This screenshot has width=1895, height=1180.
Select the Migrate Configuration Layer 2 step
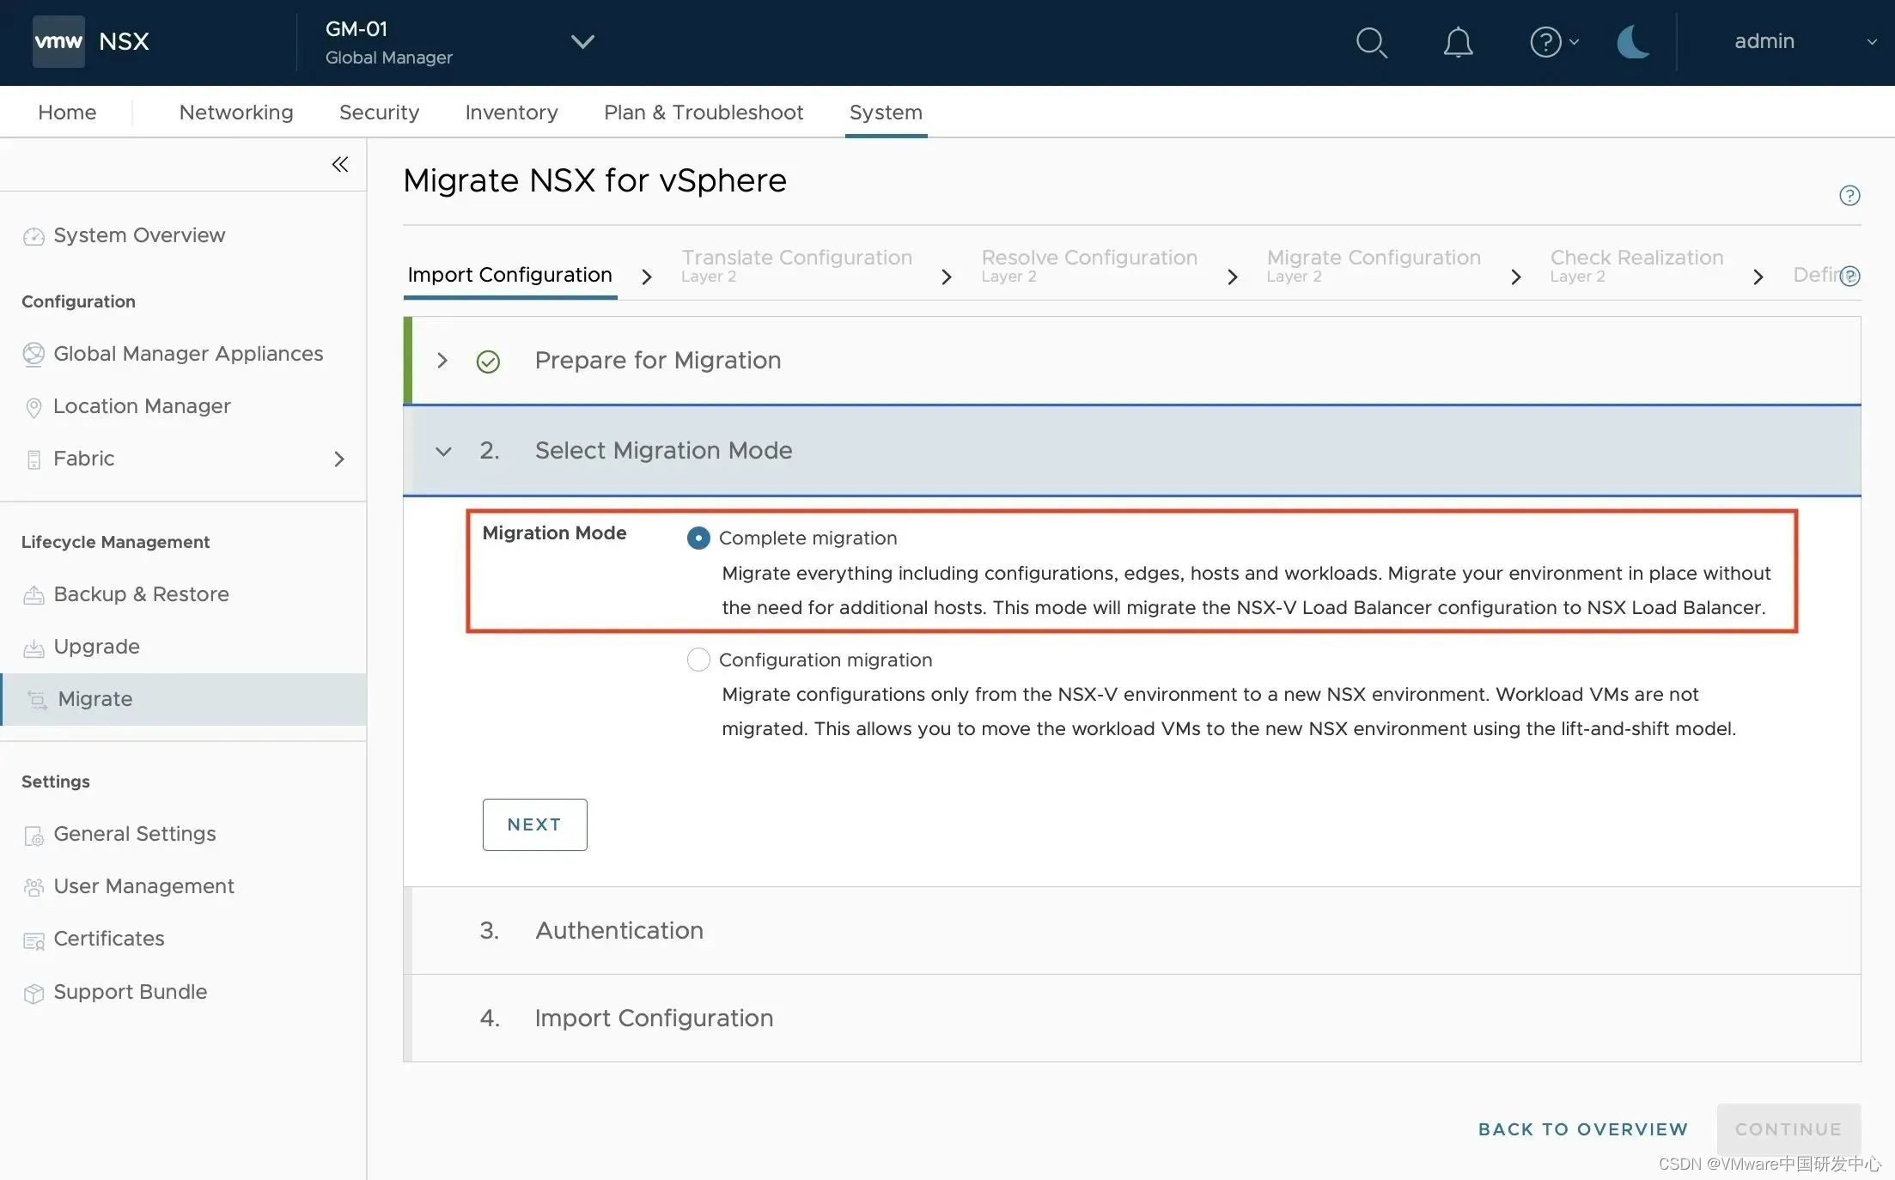click(x=1374, y=265)
